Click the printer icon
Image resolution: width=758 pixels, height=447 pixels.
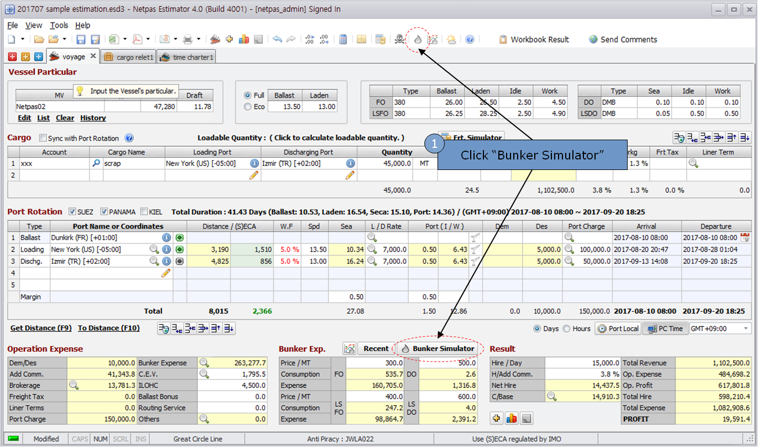(188, 39)
